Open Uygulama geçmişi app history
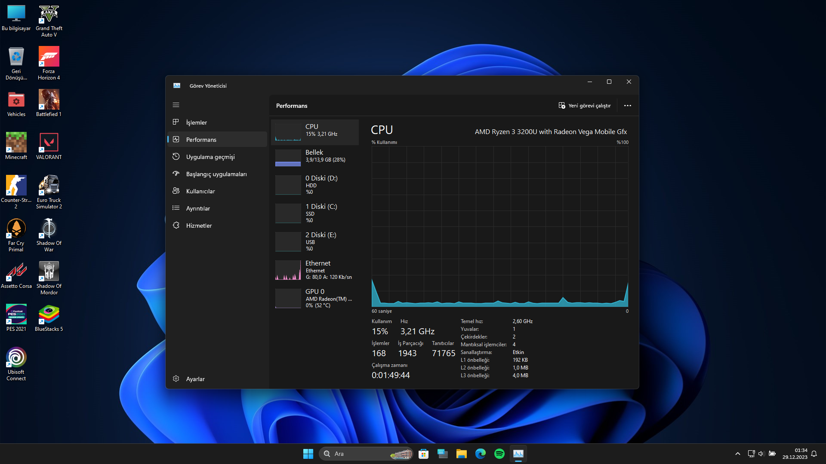This screenshot has height=464, width=826. [210, 157]
